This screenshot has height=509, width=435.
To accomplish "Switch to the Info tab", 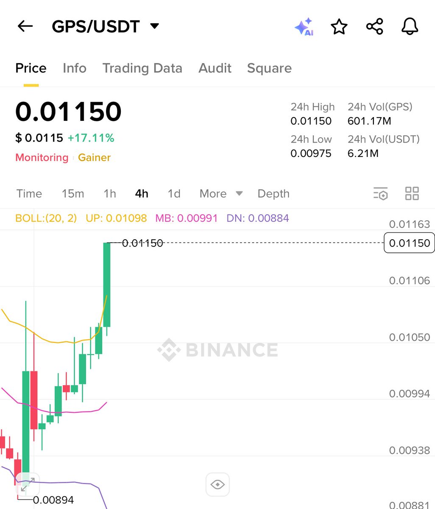I will click(75, 68).
